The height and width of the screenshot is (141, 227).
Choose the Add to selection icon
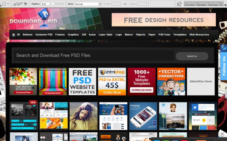coord(18,4)
